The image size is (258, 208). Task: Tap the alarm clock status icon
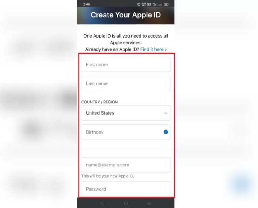(x=139, y=4)
